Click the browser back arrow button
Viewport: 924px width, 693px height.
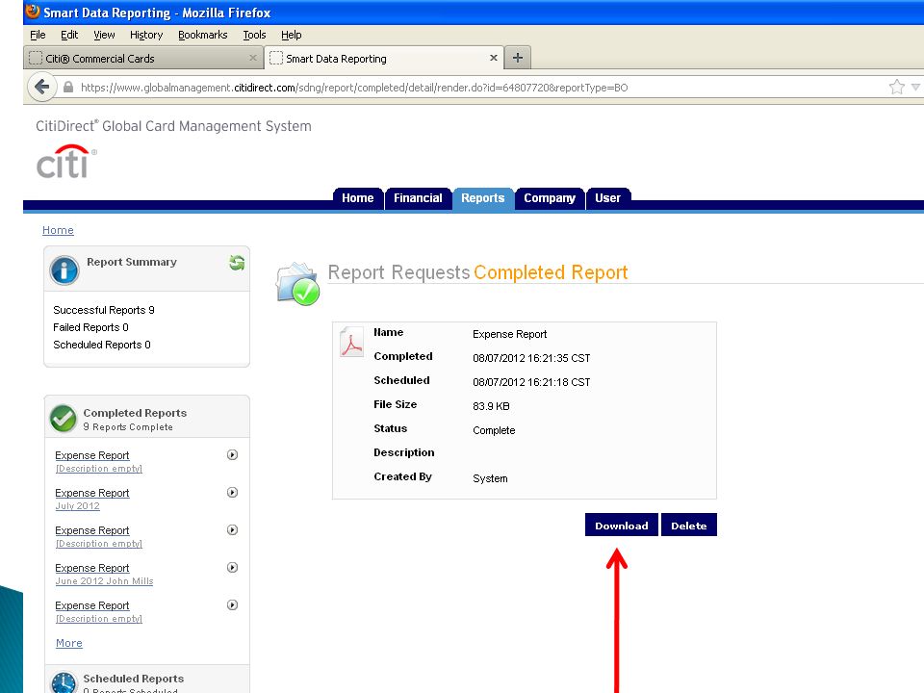pos(41,88)
